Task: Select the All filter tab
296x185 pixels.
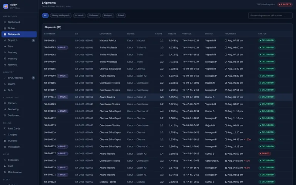Action: coord(45,16)
